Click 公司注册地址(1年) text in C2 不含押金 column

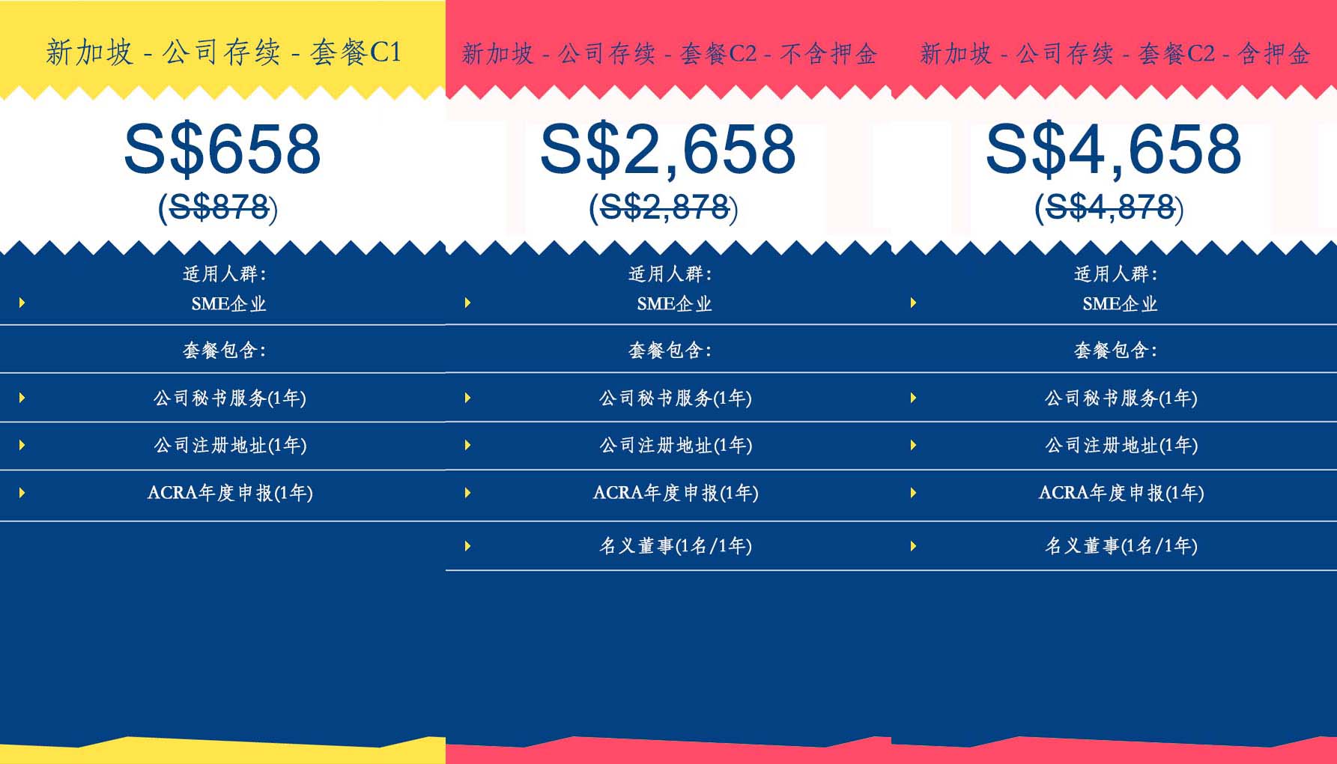[676, 446]
